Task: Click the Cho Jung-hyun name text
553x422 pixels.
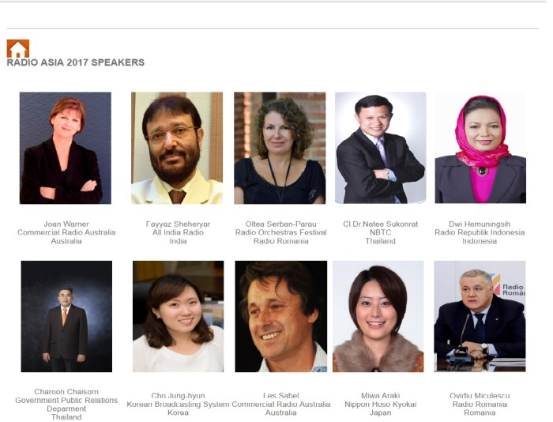Action: pyautogui.click(x=178, y=395)
